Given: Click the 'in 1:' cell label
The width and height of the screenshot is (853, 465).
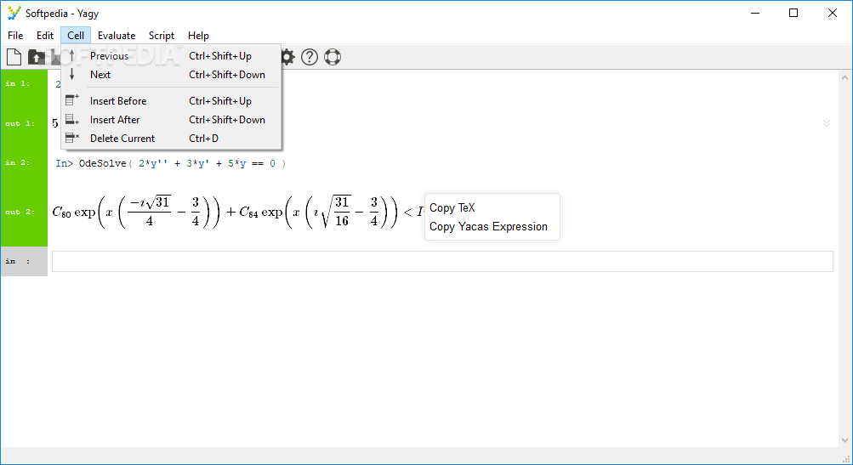Looking at the screenshot, I should pos(18,83).
